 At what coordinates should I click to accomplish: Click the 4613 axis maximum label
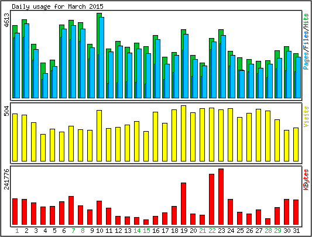(6, 20)
